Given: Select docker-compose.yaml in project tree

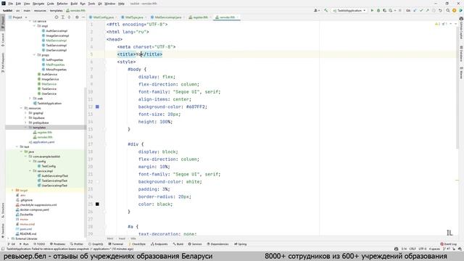Looking at the screenshot, I should click(32, 210).
